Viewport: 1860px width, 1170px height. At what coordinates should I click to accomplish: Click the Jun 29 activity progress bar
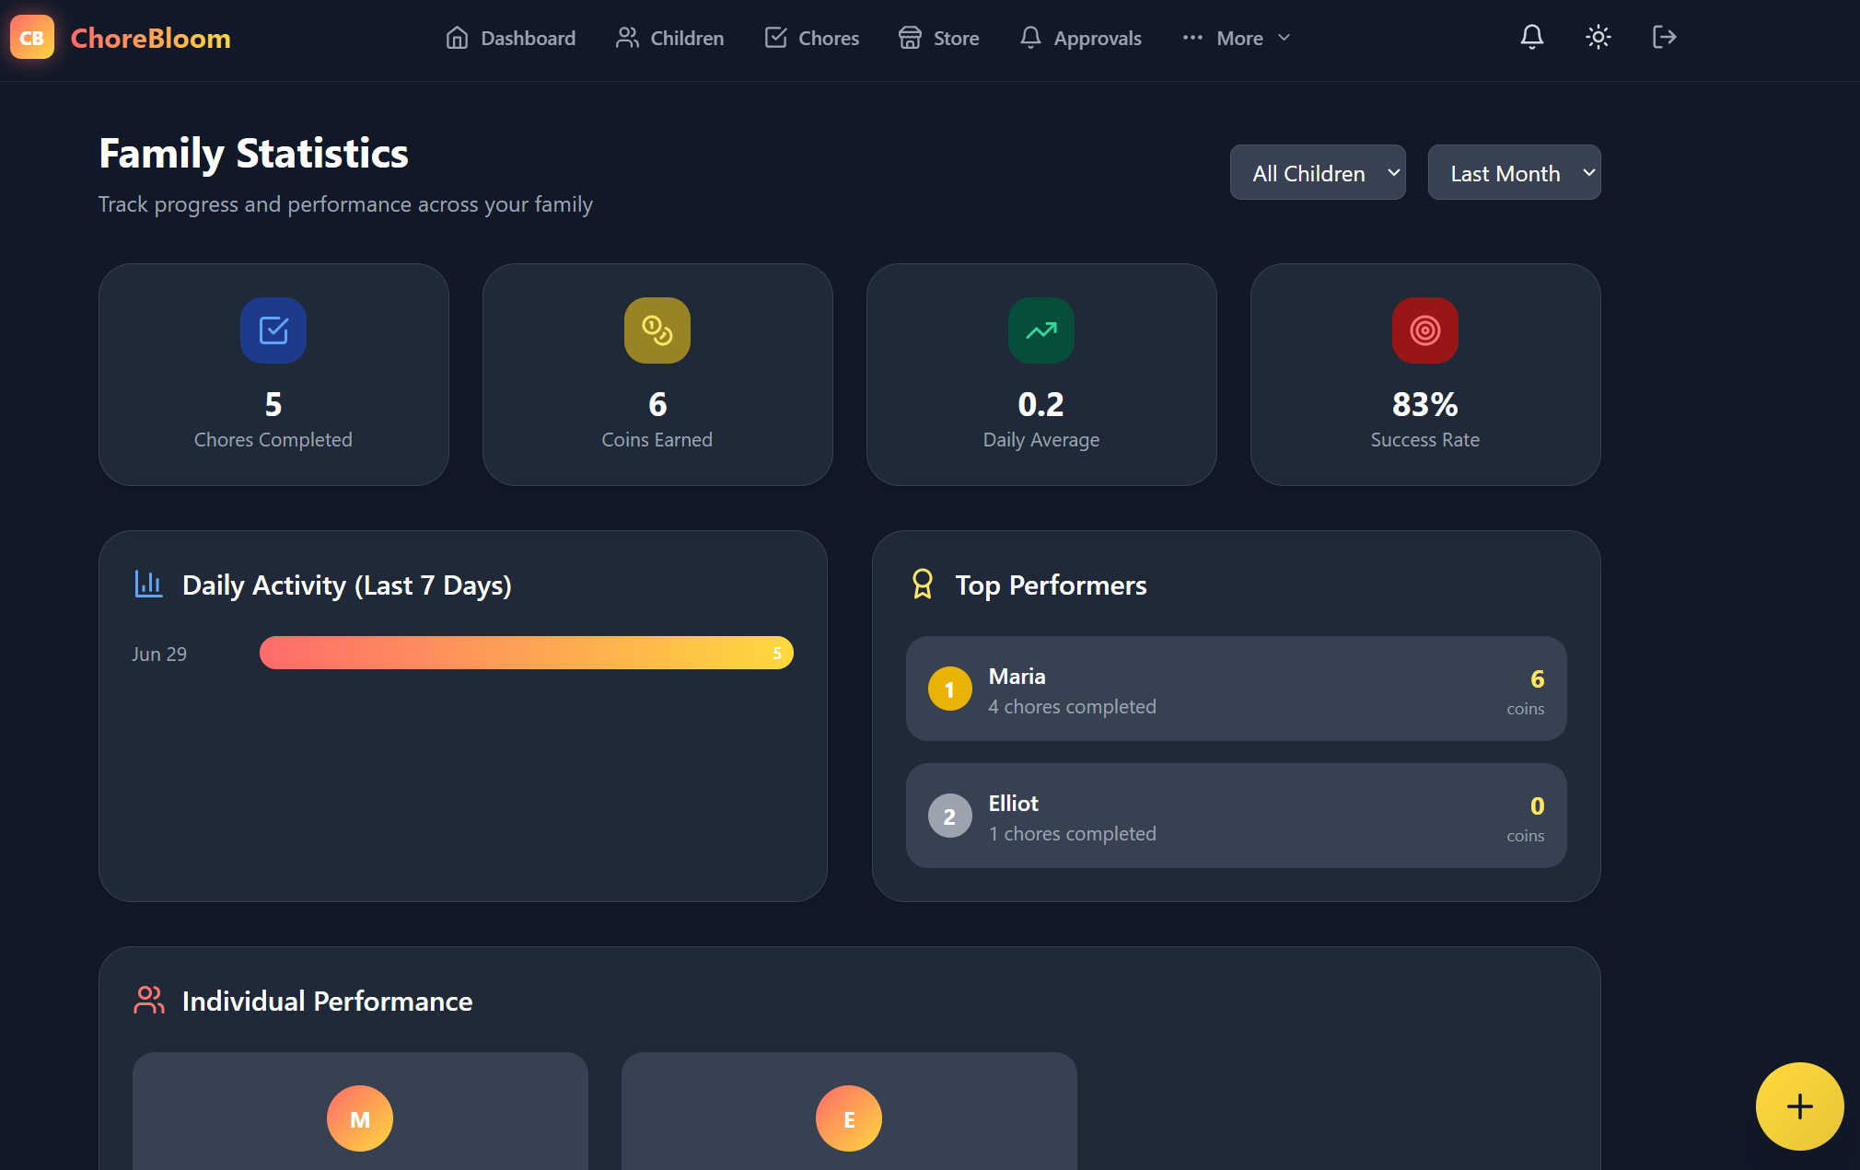526,653
